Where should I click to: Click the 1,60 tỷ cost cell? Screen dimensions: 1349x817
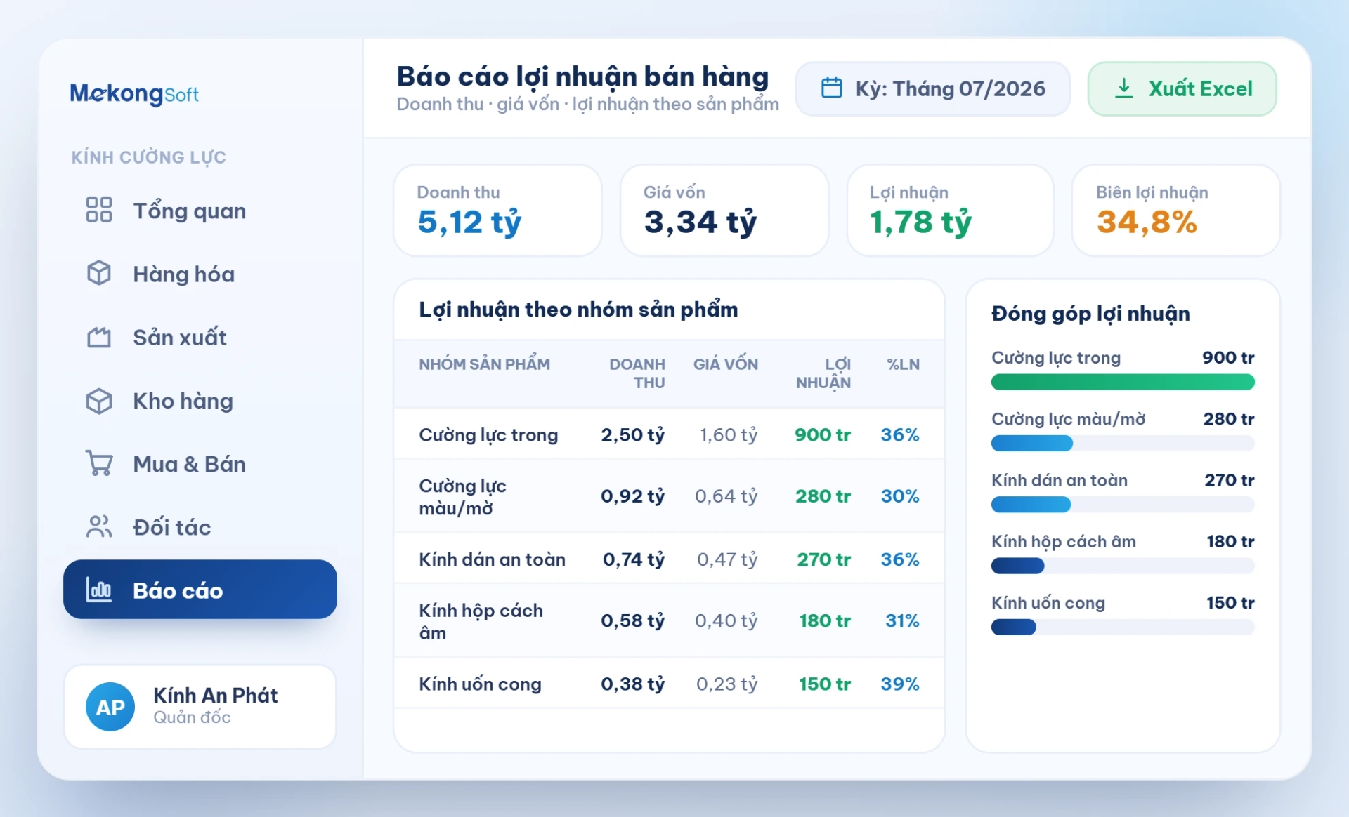729,435
